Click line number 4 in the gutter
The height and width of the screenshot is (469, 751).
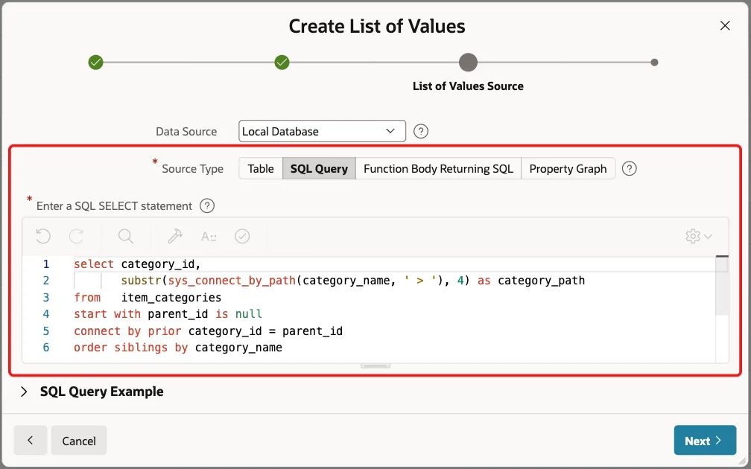[46, 314]
